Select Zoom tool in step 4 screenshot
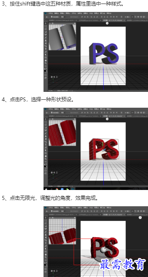Viewport: 148px width, 277px height. (x=46, y=159)
